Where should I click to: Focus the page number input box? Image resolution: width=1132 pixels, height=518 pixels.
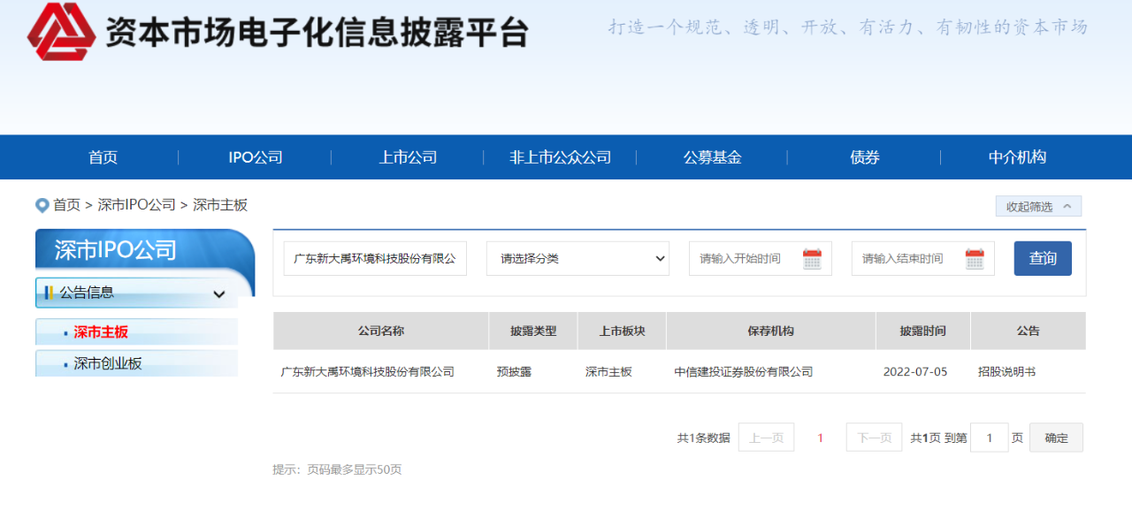pos(990,438)
